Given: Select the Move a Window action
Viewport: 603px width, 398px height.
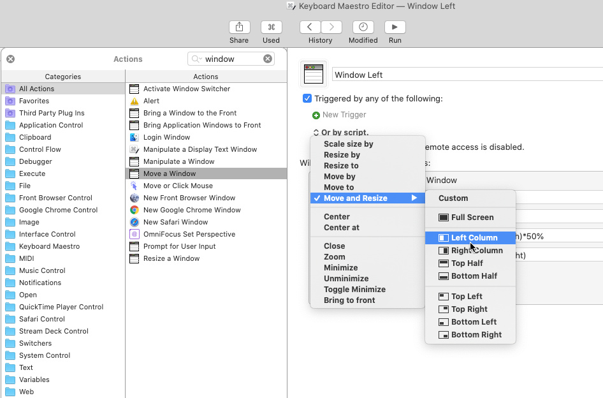Looking at the screenshot, I should 170,173.
